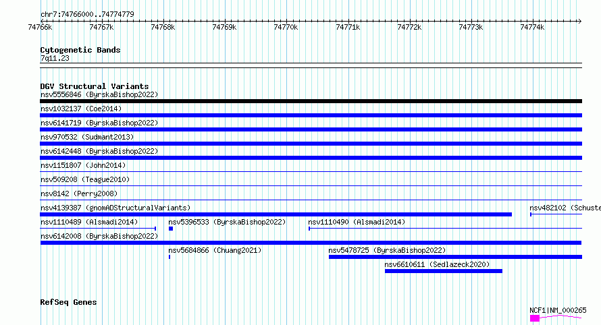The width and height of the screenshot is (601, 325).
Task: Click the small nsv5396533 blue square feature
Action: click(171, 229)
